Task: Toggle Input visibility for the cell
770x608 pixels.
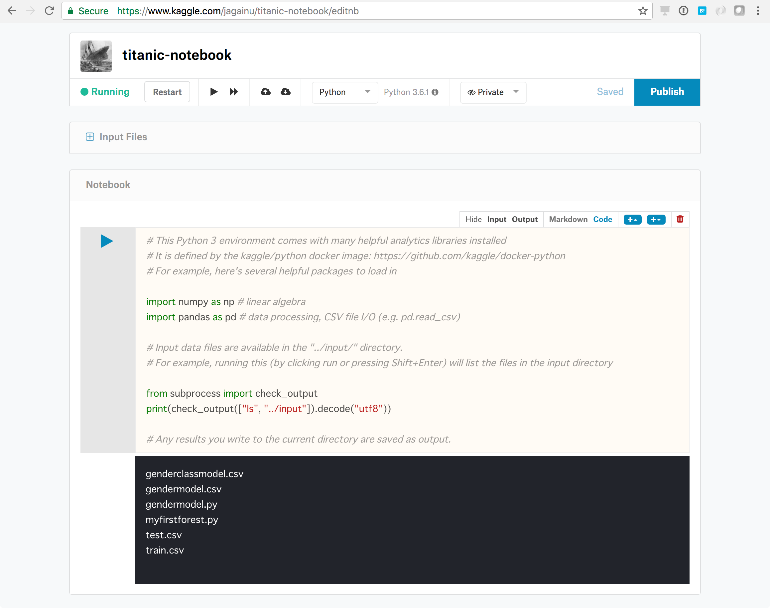Action: (496, 219)
